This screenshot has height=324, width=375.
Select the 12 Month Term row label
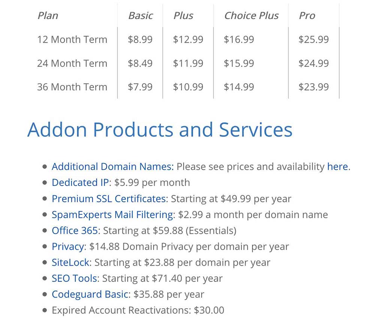(72, 39)
